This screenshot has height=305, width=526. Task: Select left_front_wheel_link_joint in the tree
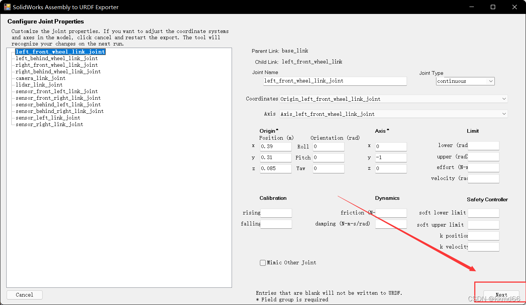pyautogui.click(x=60, y=52)
